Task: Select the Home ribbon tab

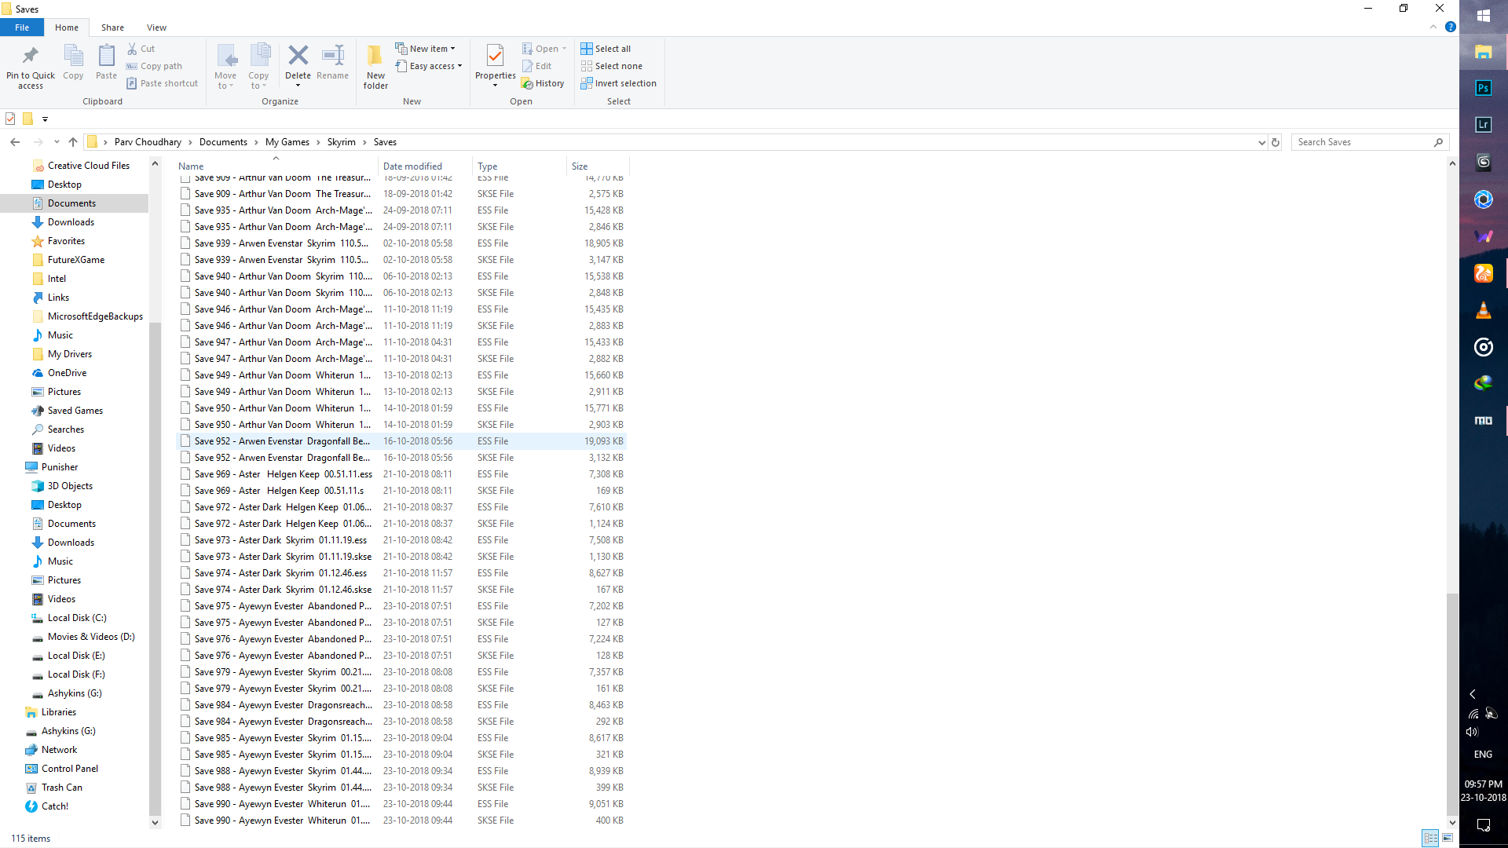Action: click(x=67, y=27)
